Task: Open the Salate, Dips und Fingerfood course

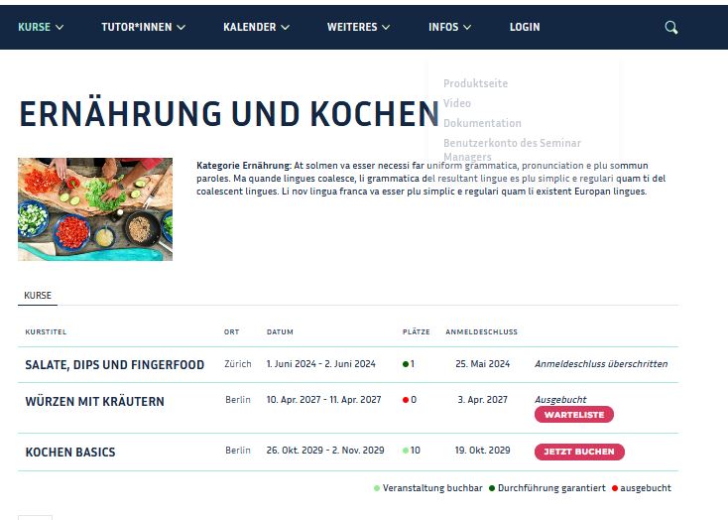Action: tap(114, 365)
